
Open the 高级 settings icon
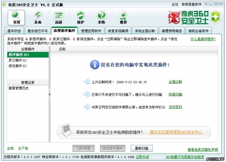59,17
